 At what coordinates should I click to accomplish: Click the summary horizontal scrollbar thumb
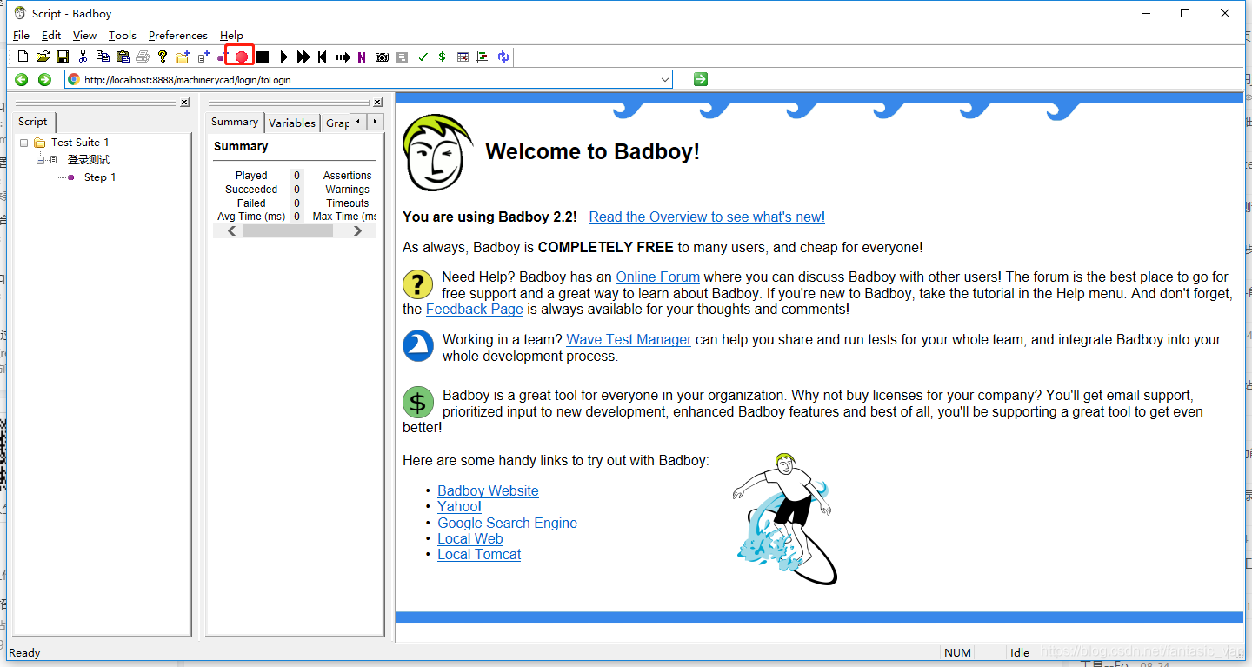[x=288, y=231]
